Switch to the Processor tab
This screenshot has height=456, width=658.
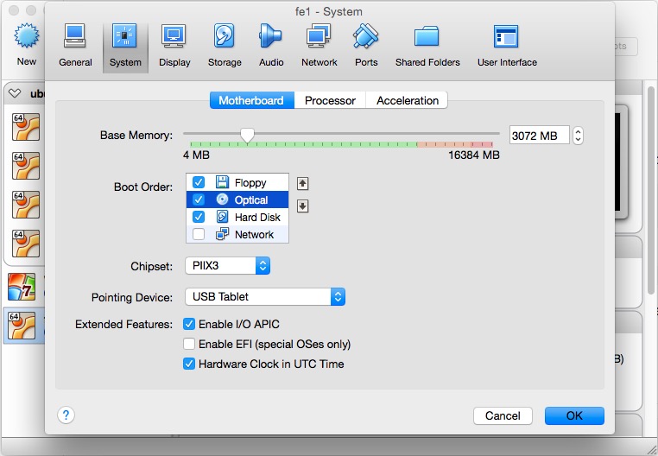[330, 101]
